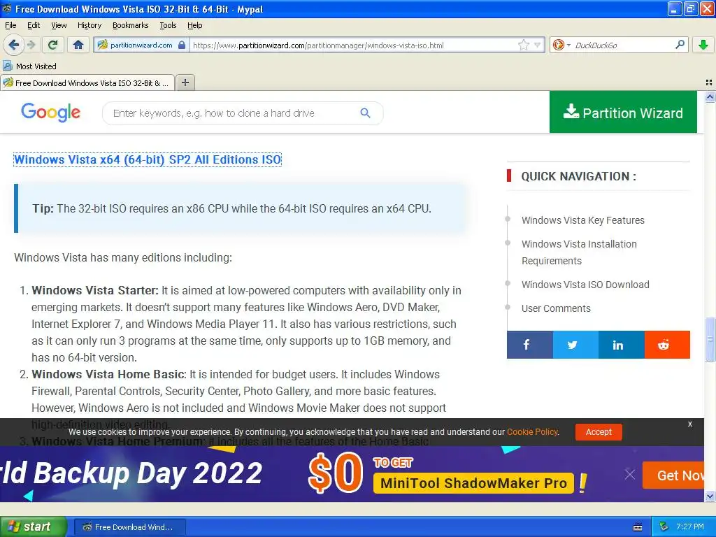This screenshot has width=716, height=537.
Task: Share the page on Reddit
Action: (667, 345)
